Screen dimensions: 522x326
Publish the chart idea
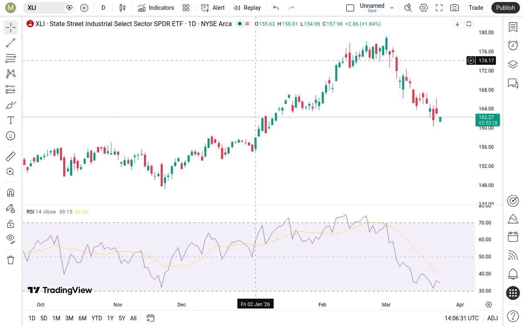point(505,7)
